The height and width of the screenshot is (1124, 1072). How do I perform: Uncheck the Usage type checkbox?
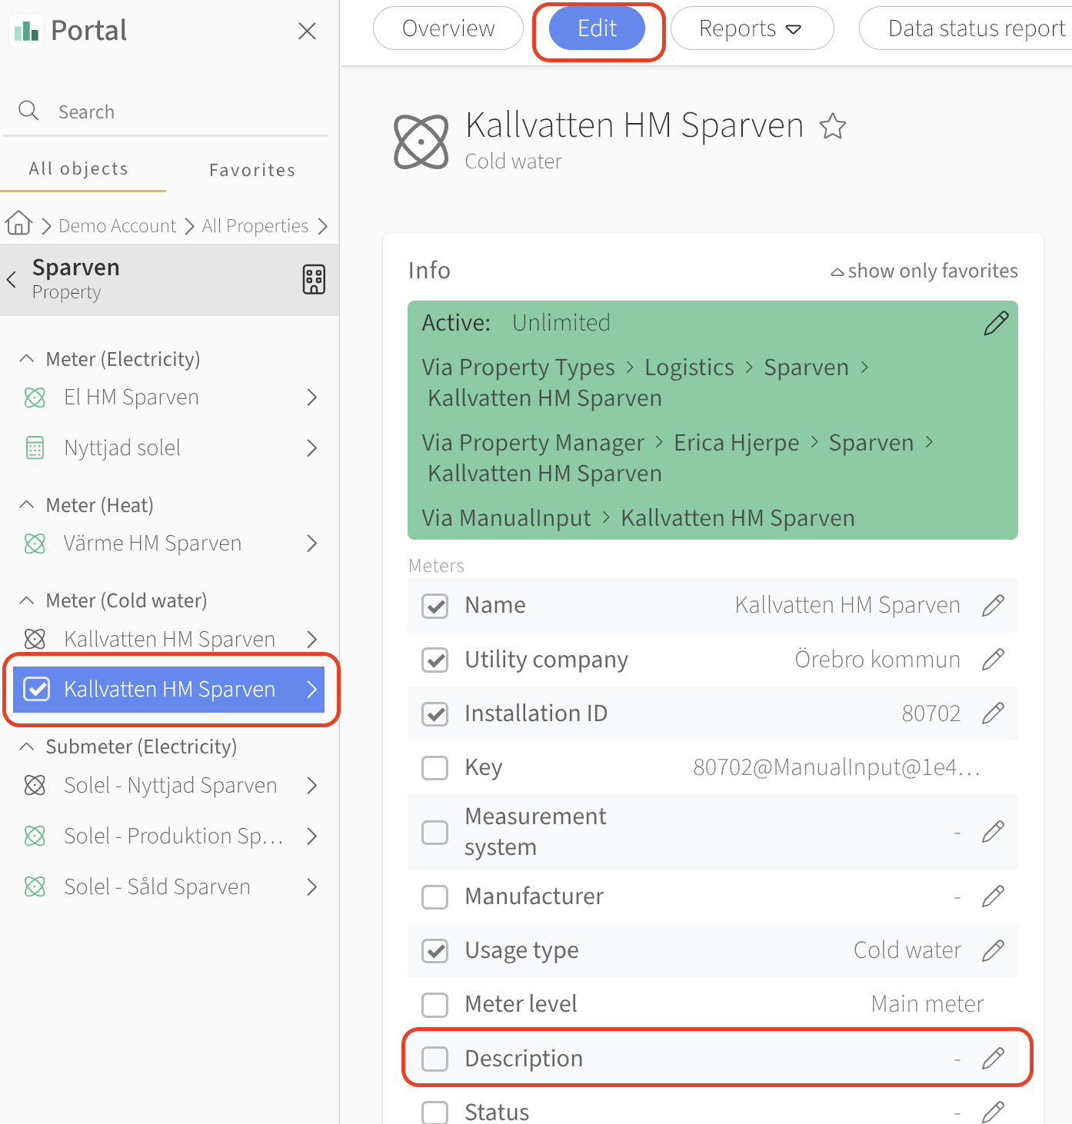[435, 951]
